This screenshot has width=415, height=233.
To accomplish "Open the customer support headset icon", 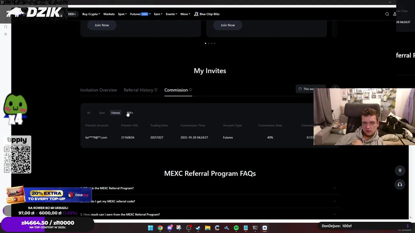I will click(x=400, y=184).
